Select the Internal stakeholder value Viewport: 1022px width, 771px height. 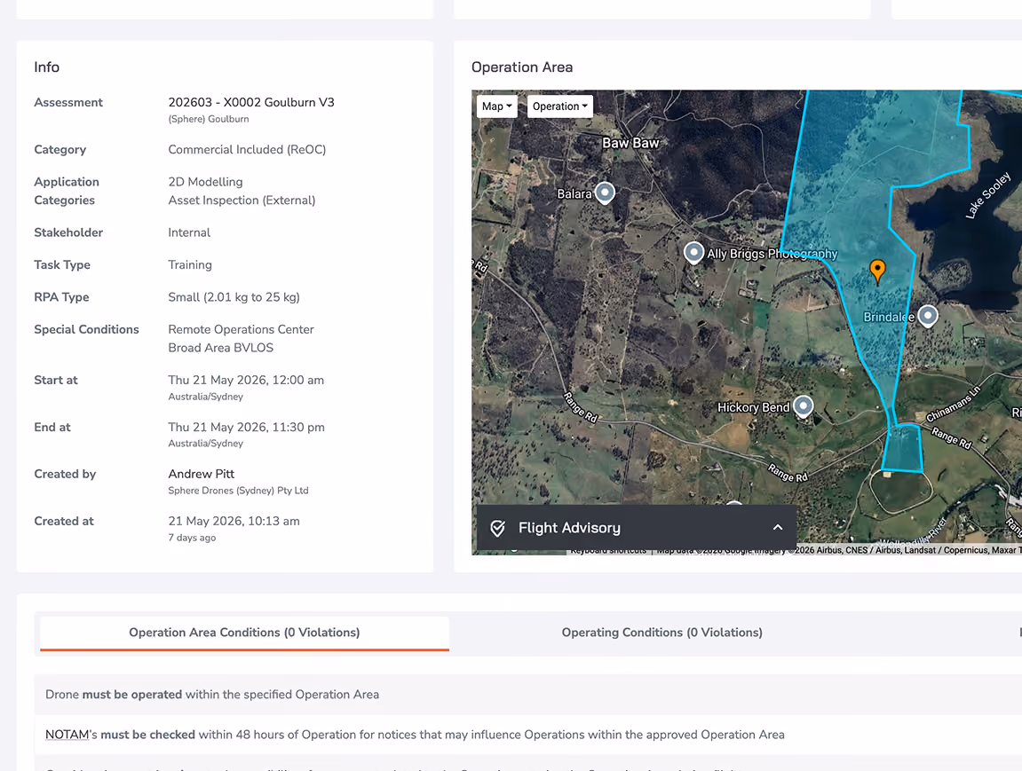coord(189,232)
